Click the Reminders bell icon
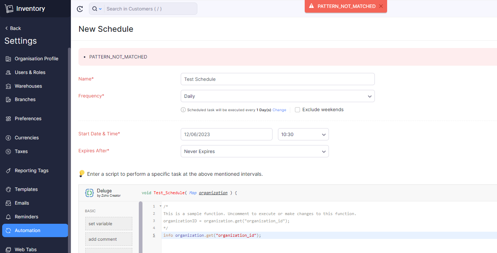The height and width of the screenshot is (253, 497). click(x=8, y=217)
